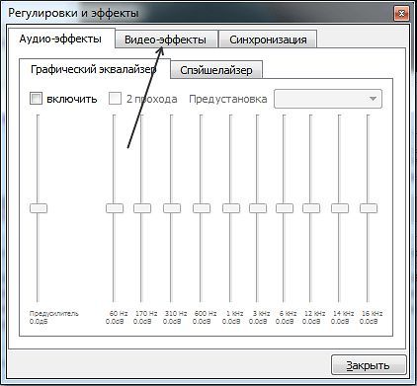This screenshot has height=386, width=417.
Task: Click the 60 Hz label text
Action: [x=119, y=313]
